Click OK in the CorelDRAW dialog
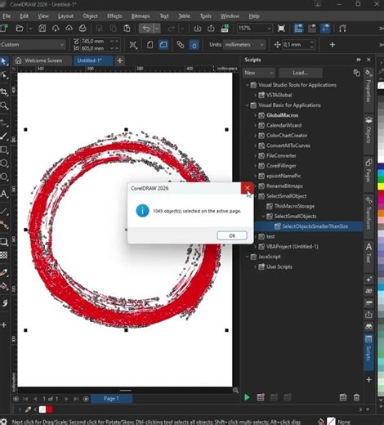The height and width of the screenshot is (425, 384). coord(232,235)
